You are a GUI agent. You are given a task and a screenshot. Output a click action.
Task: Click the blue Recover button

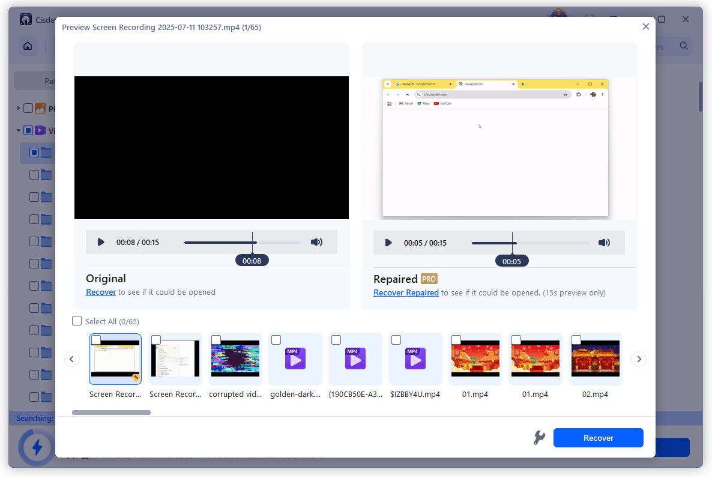[x=598, y=438]
